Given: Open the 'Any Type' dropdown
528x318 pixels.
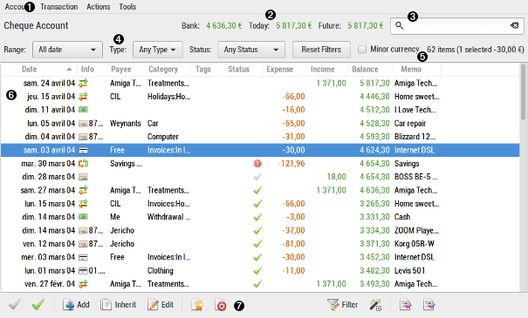Looking at the screenshot, I should [x=158, y=50].
